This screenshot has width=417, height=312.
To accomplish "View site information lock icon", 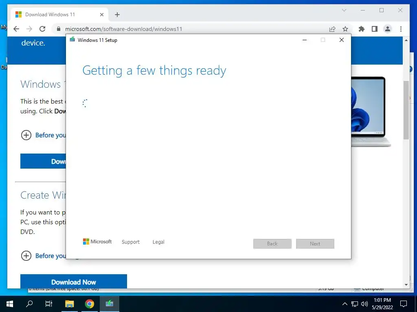I will [x=59, y=29].
